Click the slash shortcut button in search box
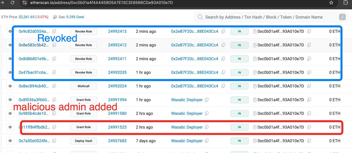The image size is (352, 153). point(342,17)
